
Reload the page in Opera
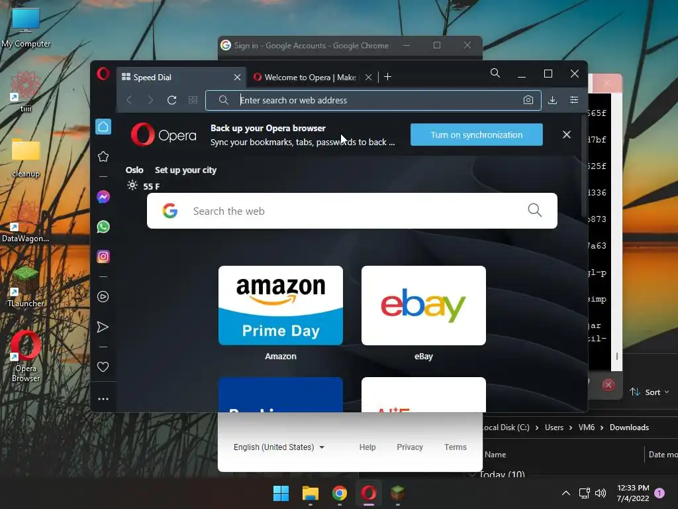click(171, 100)
